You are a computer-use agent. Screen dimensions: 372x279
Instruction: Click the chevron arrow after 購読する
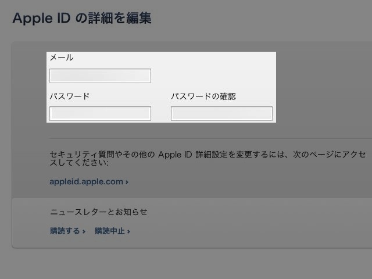tap(84, 231)
